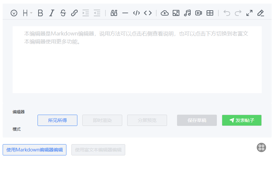Viewport: 274px width, 170px height.
Task: Switch to 使用富文本编辑器编辑
Action: click(98, 150)
